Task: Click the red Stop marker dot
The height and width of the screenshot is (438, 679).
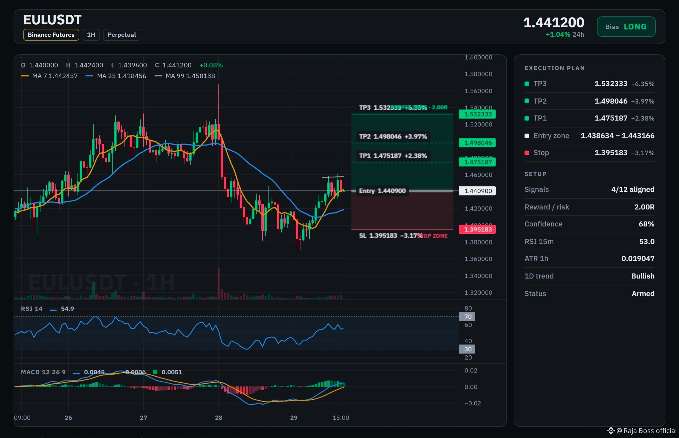Action: (527, 153)
